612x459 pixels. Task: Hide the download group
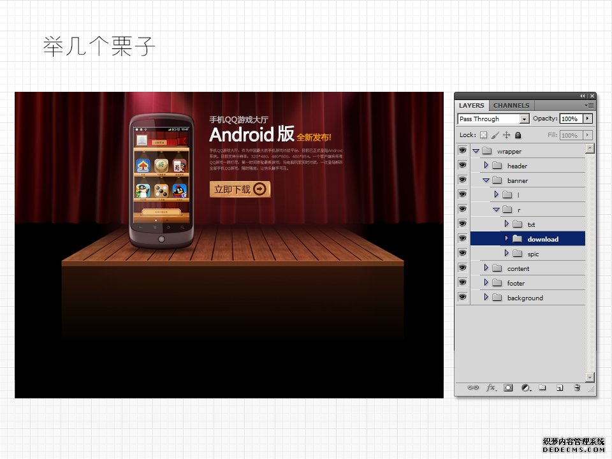coord(463,238)
